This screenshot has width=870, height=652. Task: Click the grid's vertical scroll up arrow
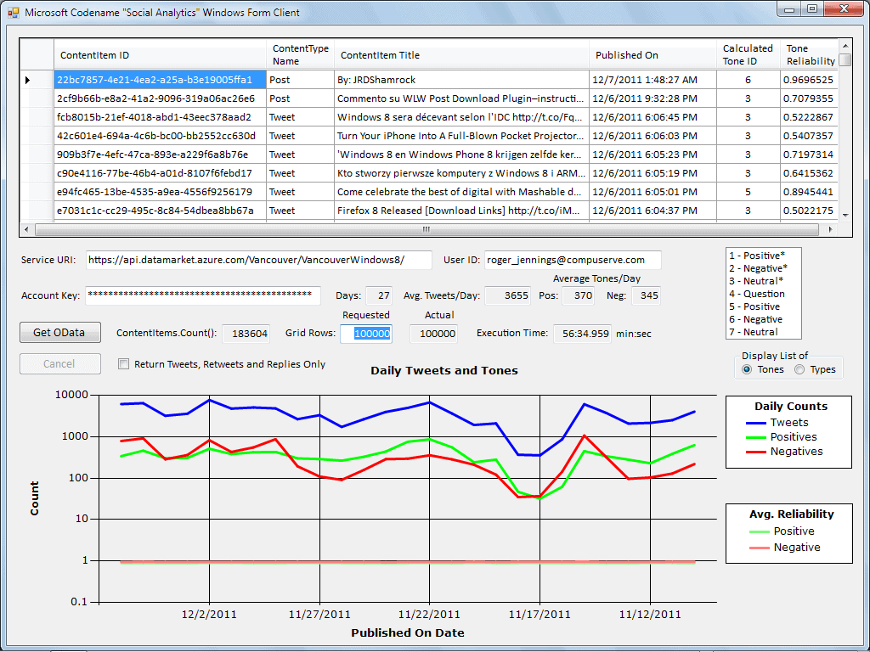pos(845,46)
